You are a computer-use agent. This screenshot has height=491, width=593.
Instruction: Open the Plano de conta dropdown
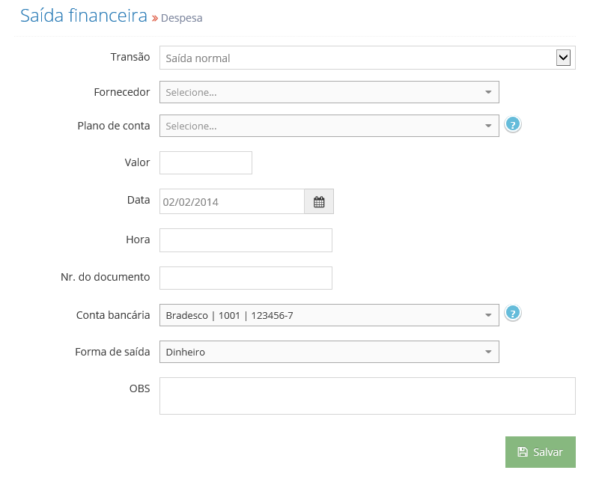click(x=329, y=126)
